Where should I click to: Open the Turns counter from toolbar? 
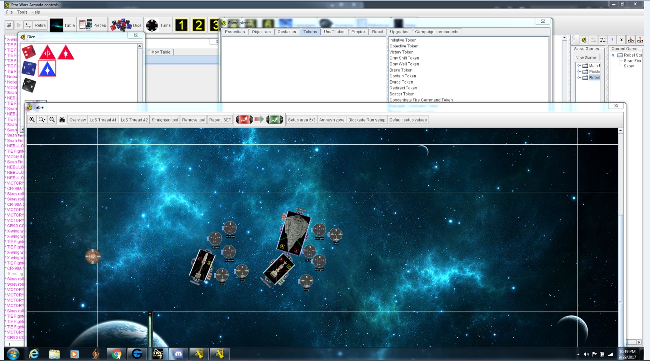[x=158, y=25]
